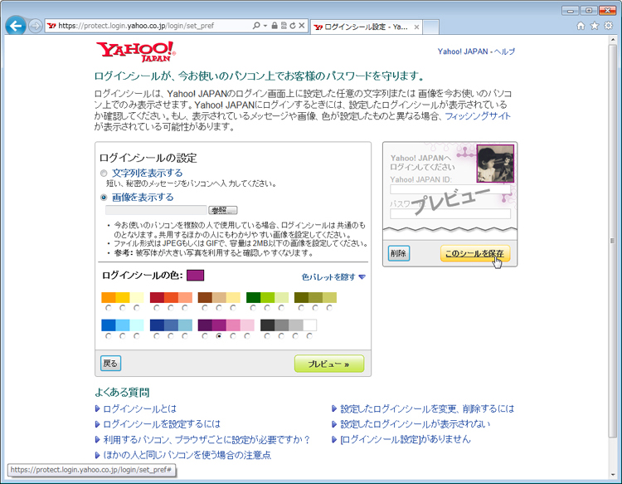Open FAQ [ログインシール設定]がありません
Viewport: 622px width, 484px height.
[406, 439]
